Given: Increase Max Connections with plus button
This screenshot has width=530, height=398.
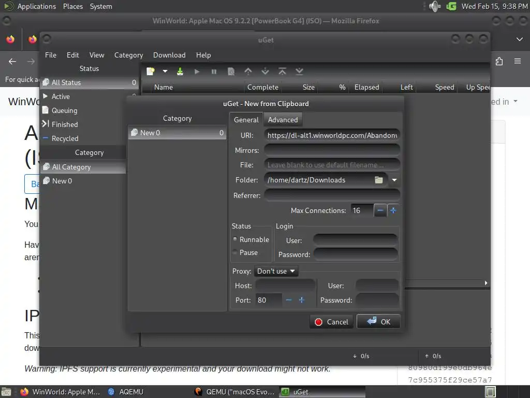Looking at the screenshot, I should (x=393, y=210).
